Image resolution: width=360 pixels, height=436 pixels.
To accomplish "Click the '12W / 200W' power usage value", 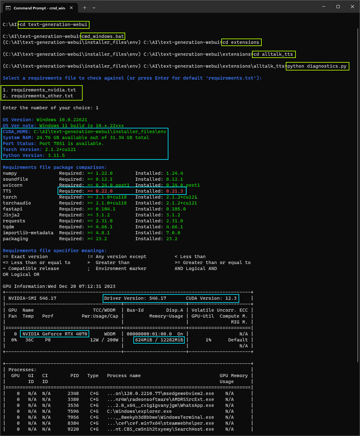I will point(104,340).
